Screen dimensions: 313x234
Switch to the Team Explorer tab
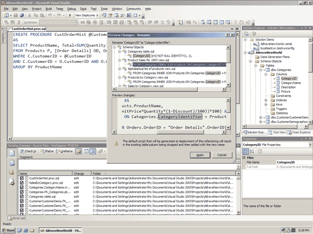coord(299,132)
